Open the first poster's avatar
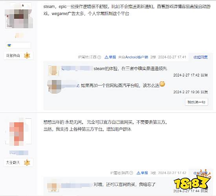 (19, 16)
